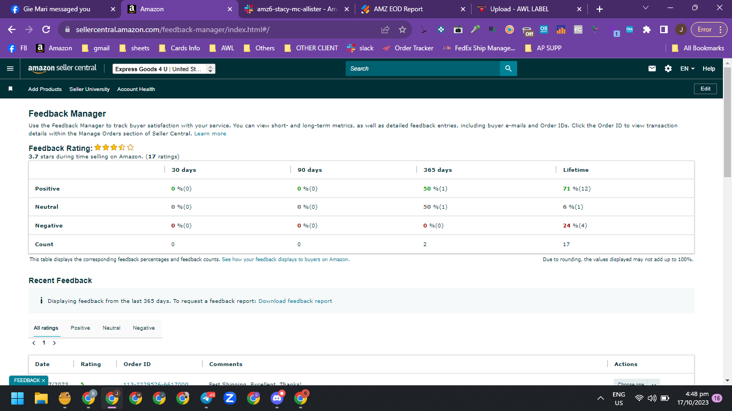Open Account Health link
Viewport: 732px width, 411px height.
point(136,89)
